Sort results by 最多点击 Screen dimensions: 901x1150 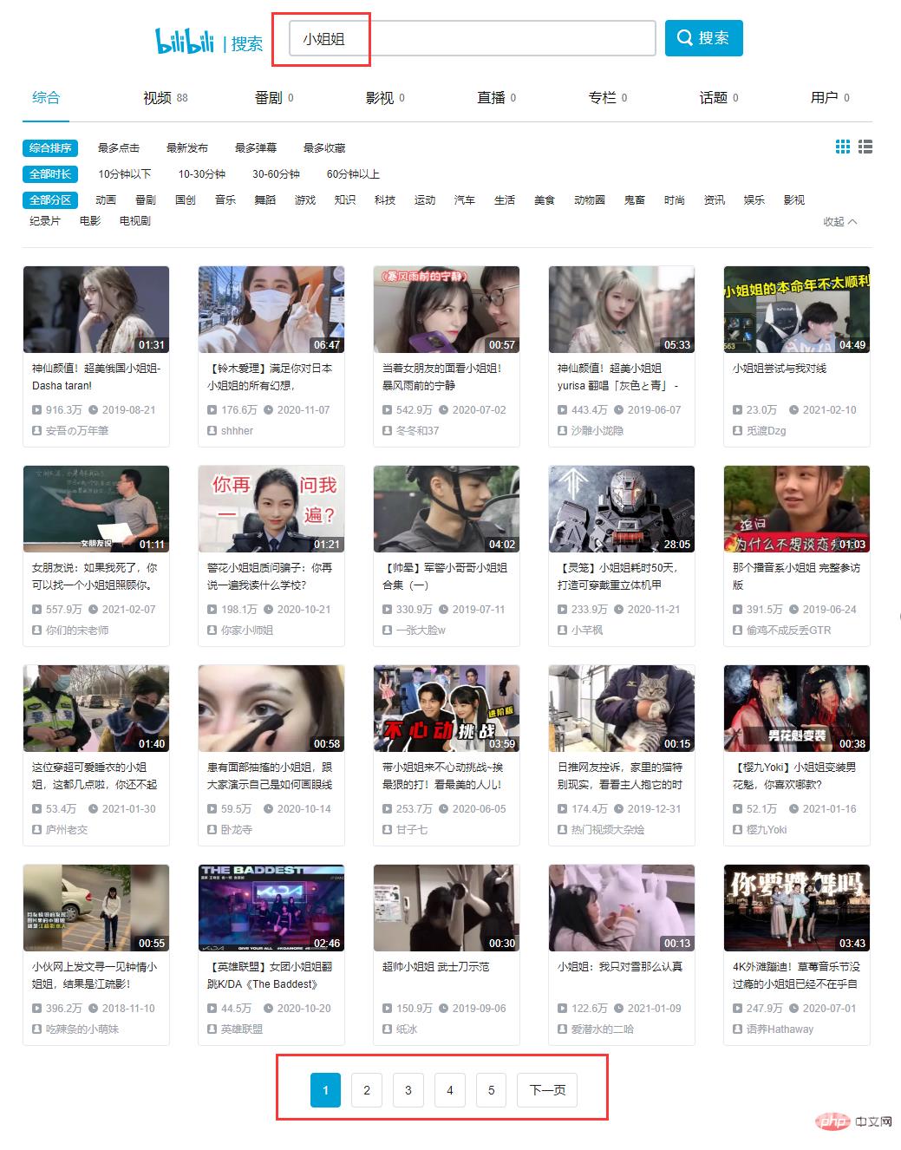point(119,148)
